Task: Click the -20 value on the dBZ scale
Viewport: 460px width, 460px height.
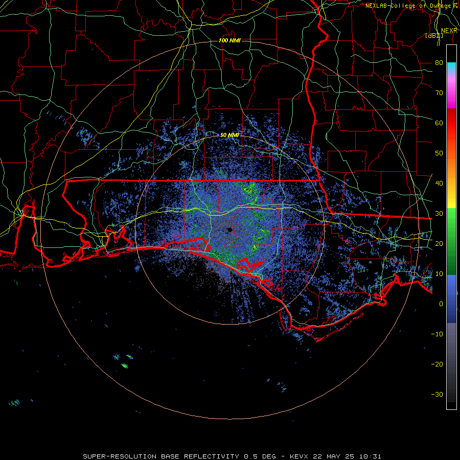Action: 437,364
